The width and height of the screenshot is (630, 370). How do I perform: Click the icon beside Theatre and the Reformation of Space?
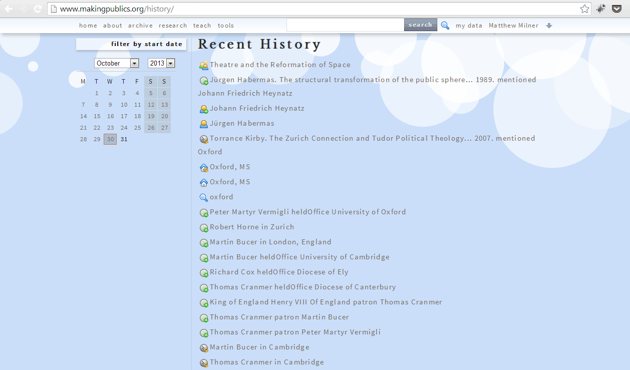coord(204,66)
